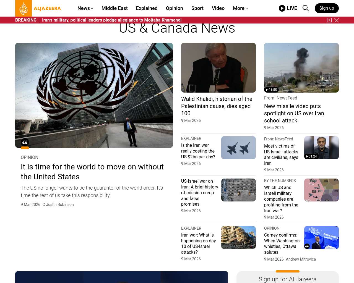Read 'It is time for the world' article
Image resolution: width=354 pixels, height=283 pixels.
click(x=92, y=172)
